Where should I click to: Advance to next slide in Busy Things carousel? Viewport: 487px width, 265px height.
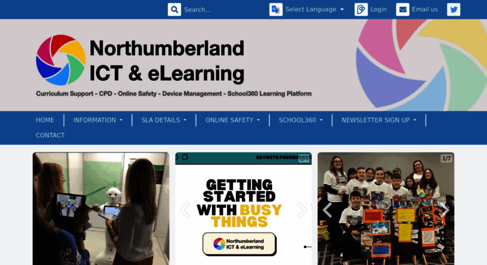click(301, 210)
